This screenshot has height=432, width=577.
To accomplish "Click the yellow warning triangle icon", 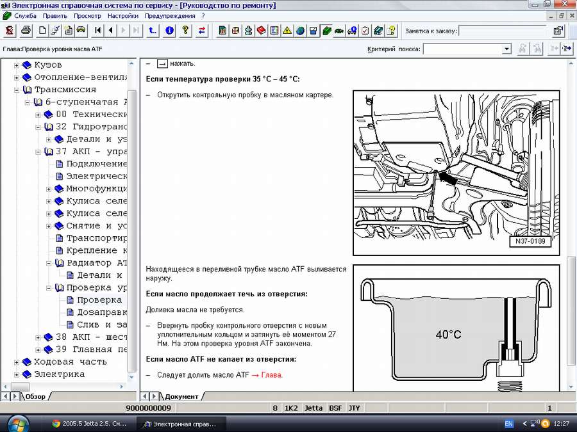I will click(287, 31).
